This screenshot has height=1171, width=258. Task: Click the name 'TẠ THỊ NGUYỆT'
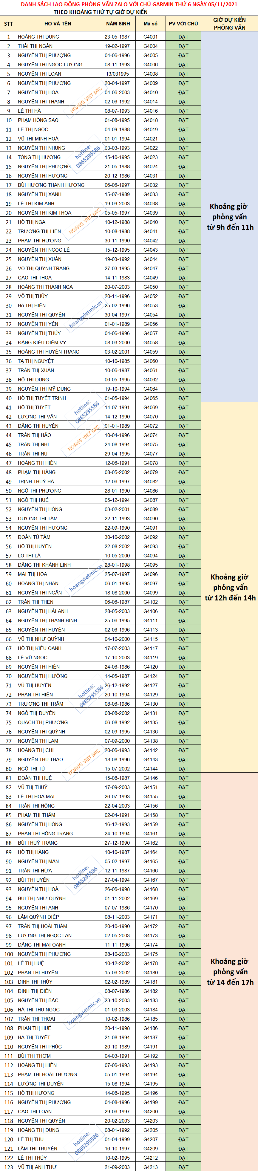(36, 361)
